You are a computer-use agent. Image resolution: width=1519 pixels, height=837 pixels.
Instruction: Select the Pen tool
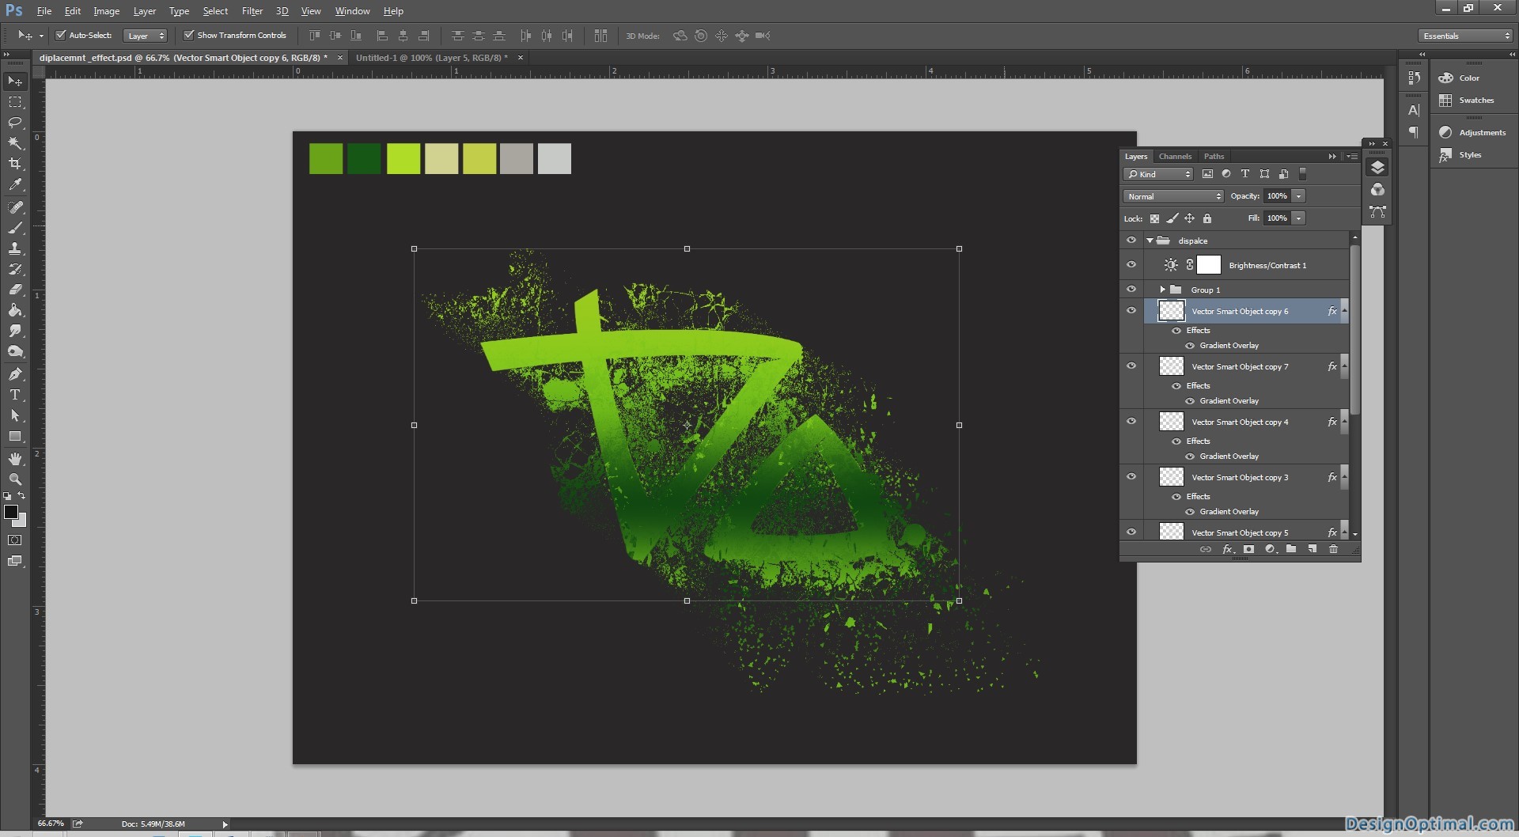(x=15, y=374)
